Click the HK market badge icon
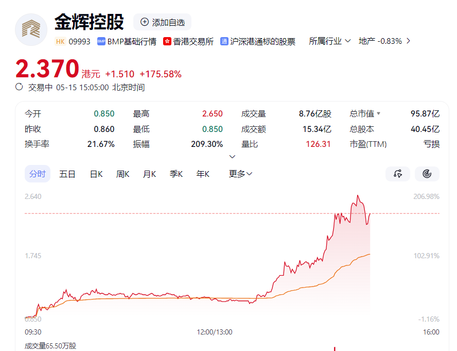The image size is (457, 351). [x=60, y=41]
